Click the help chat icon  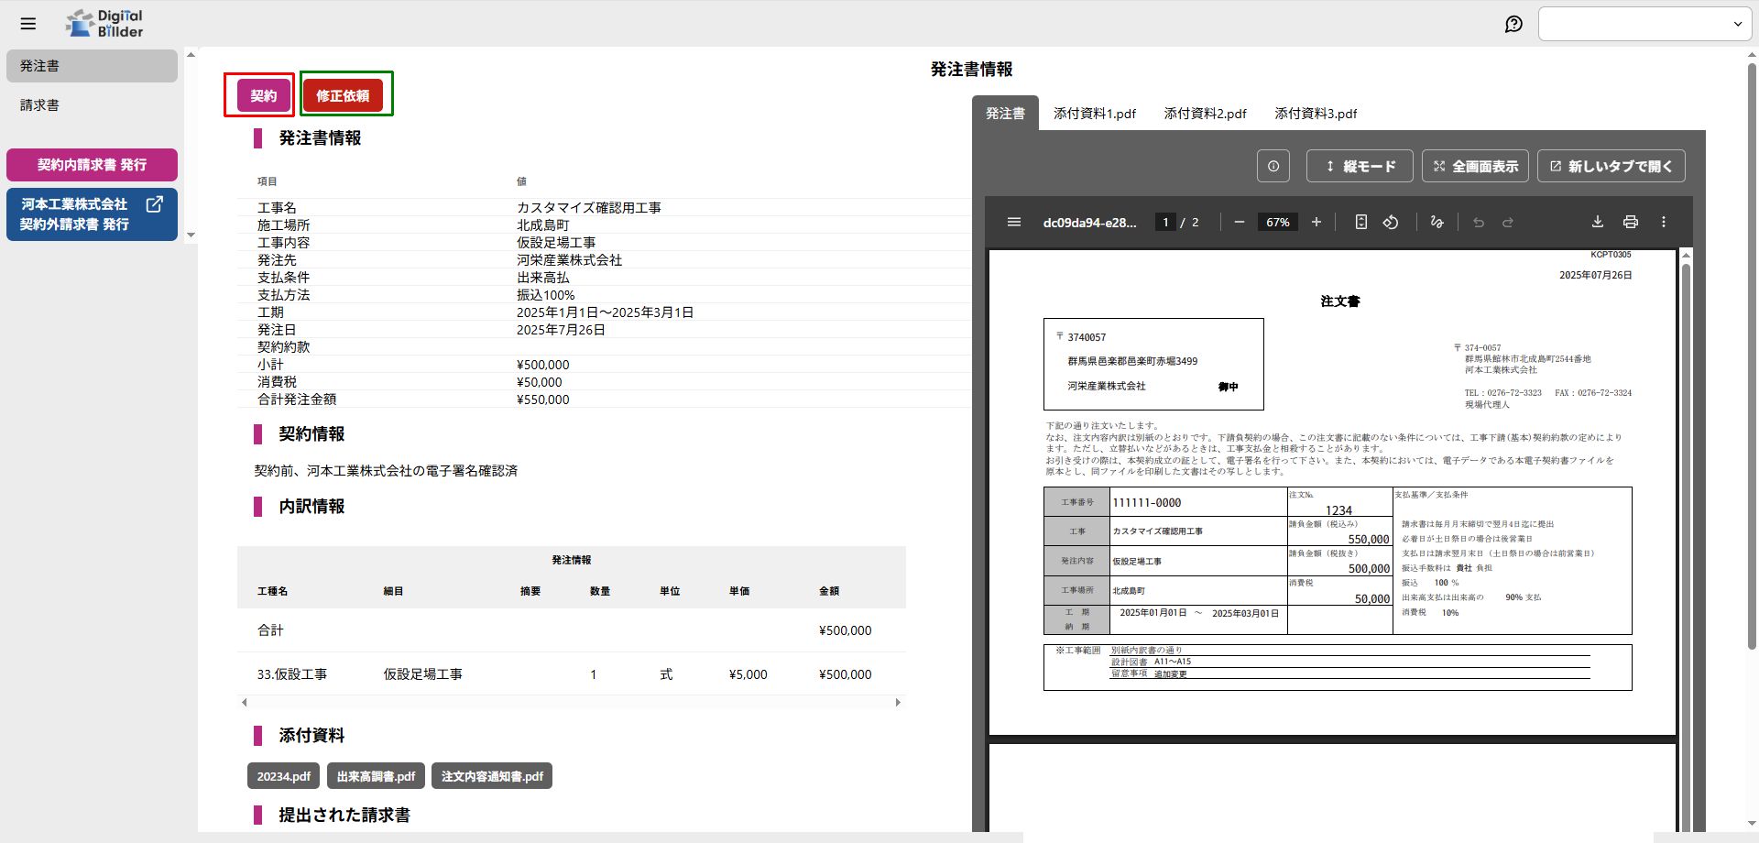click(1513, 24)
